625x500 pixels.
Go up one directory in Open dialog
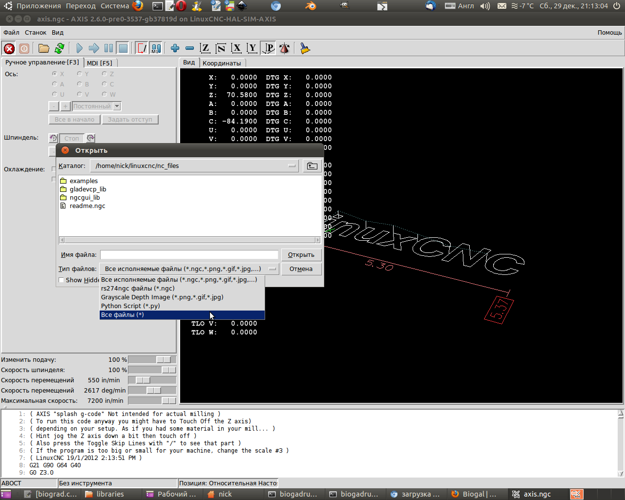tap(312, 166)
